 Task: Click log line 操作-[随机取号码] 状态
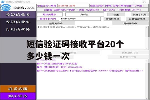[x=59, y=67]
